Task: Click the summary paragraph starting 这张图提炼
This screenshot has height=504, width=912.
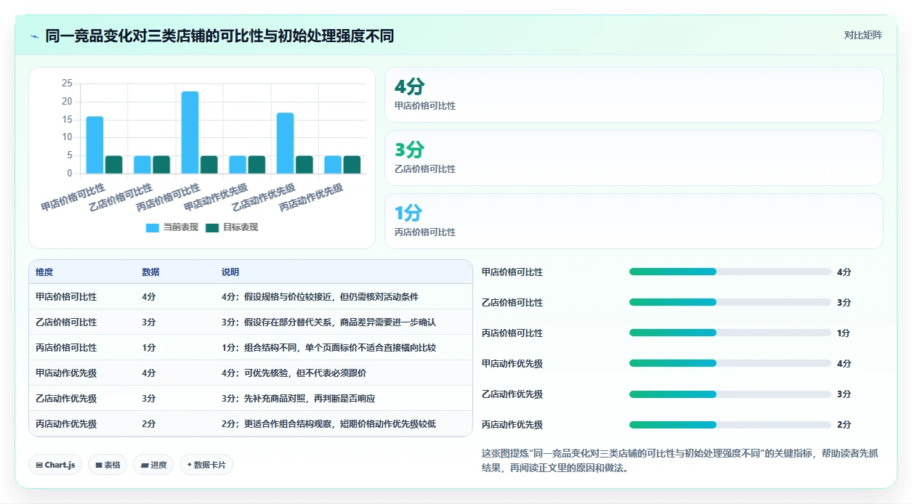Action: pos(679,460)
